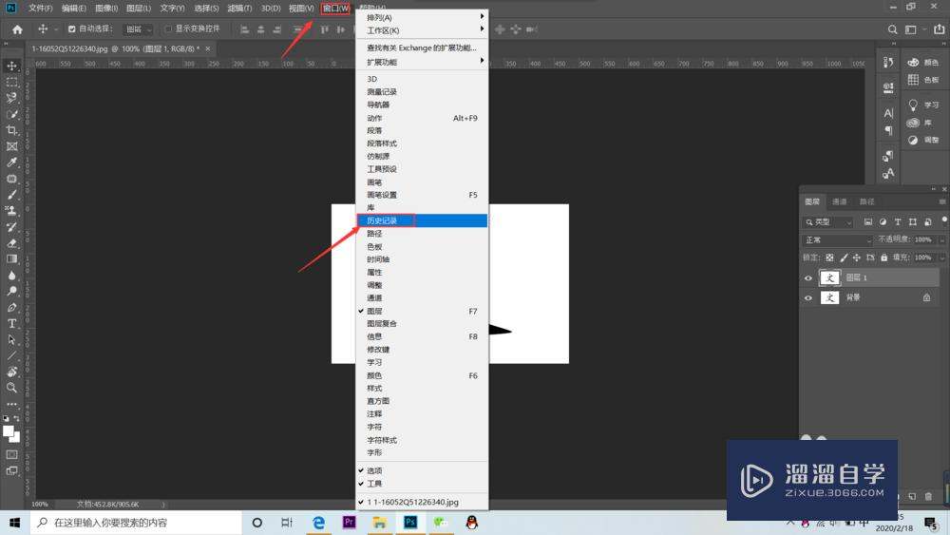Screen dimensions: 950x535
Task: Click the Home icon in options bar
Action: pos(17,29)
